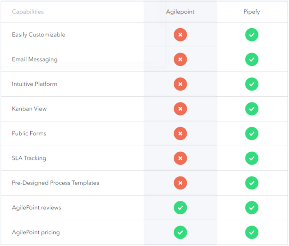The width and height of the screenshot is (289, 246).
Task: Click Agilepoint red X for SLA Tracking
Action: [x=180, y=158]
